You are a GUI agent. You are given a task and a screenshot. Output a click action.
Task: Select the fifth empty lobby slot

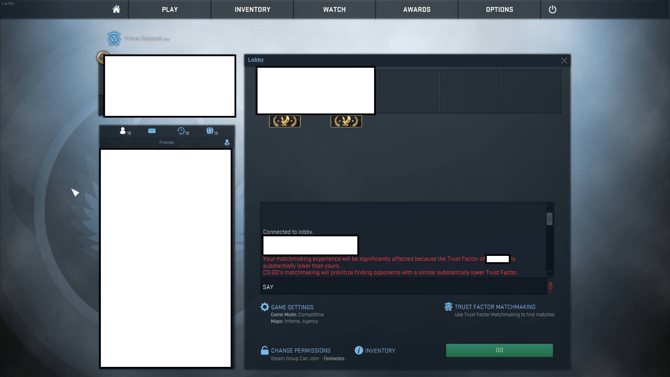point(531,91)
